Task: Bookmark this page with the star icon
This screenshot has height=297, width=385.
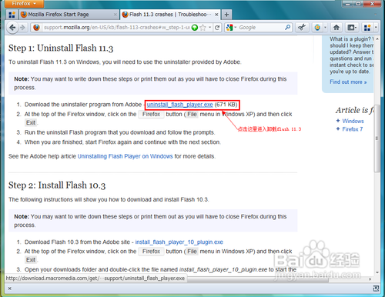Action: click(203, 28)
